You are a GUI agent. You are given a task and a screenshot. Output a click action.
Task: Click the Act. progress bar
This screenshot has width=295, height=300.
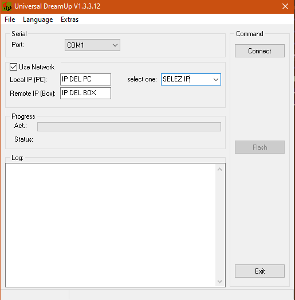129,127
